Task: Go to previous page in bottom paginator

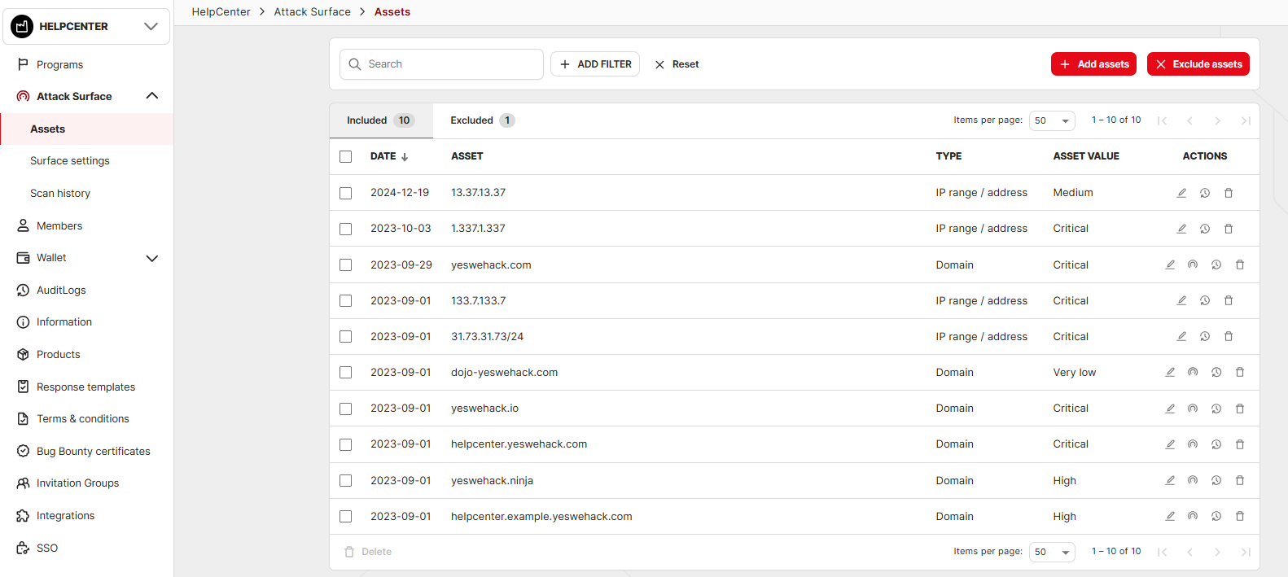Action: [x=1189, y=552]
